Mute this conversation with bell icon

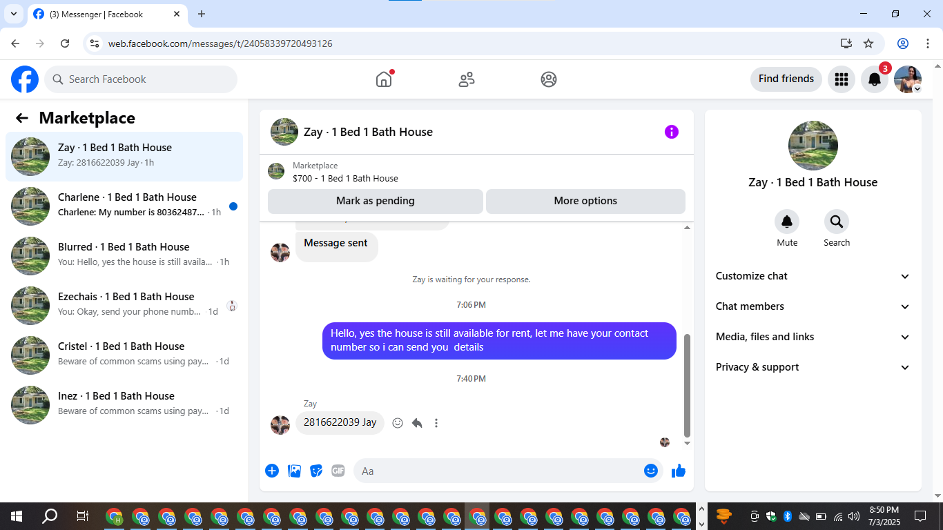(787, 222)
